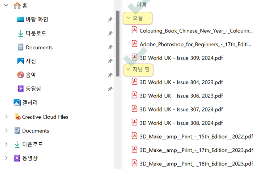Viewport: 256px width, 169px height.
Task: Select PDF icon of Issue 306 file
Action: click(x=135, y=95)
